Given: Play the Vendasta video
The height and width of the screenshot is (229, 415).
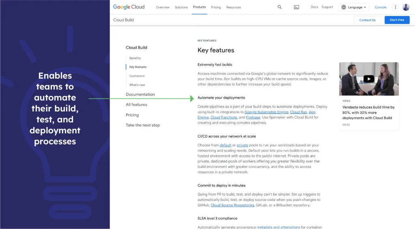Looking at the screenshot, I should [369, 79].
